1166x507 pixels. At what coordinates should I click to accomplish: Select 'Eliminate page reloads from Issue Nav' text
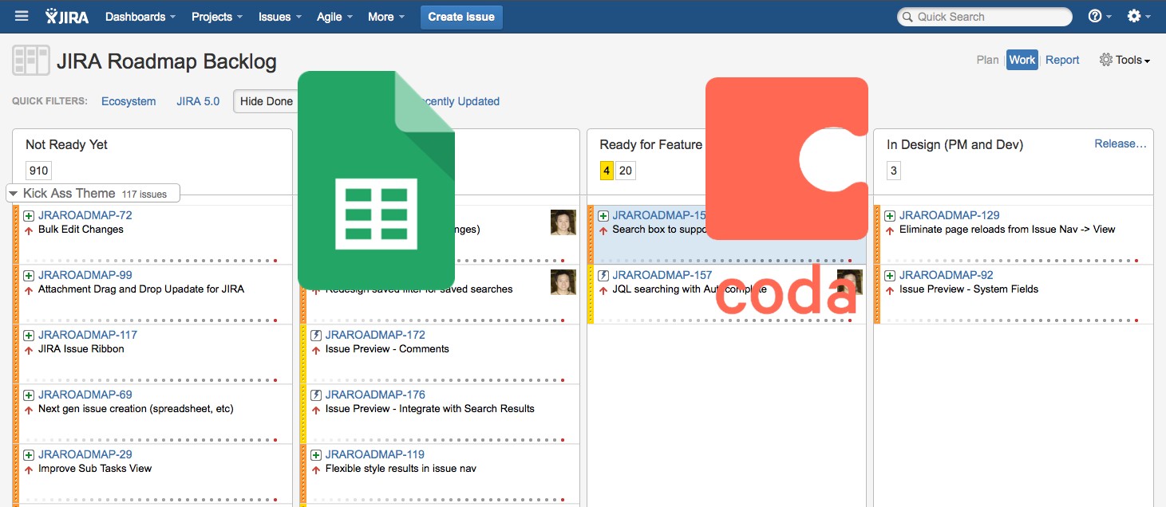1007,230
